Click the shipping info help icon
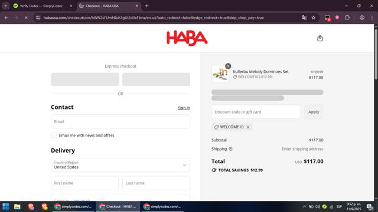The image size is (378, 212). (x=230, y=149)
